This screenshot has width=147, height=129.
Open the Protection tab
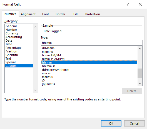93,14
